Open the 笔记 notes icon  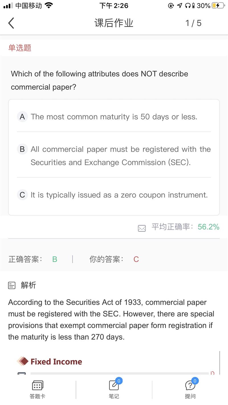[x=114, y=386]
